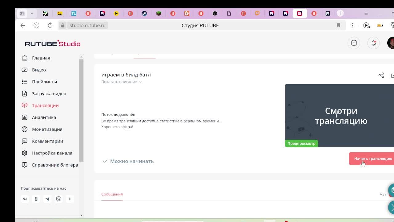Switch to the Minecraft block browser tab
The width and height of the screenshot is (394, 222).
(x=159, y=13)
